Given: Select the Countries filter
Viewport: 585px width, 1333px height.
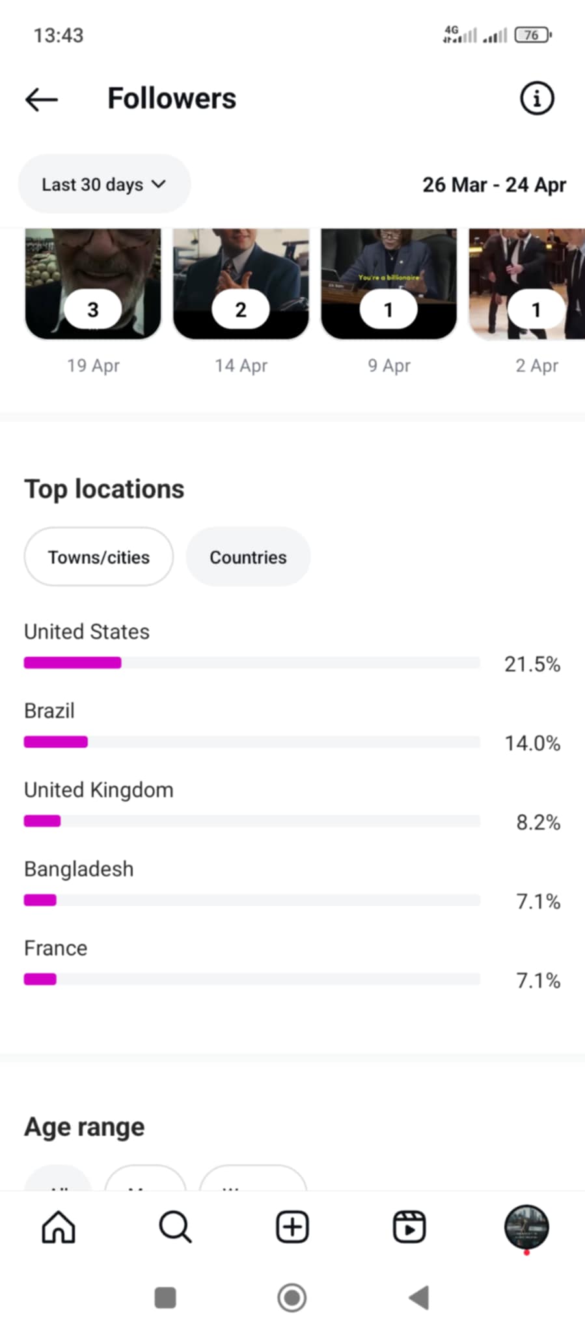Looking at the screenshot, I should 248,557.
